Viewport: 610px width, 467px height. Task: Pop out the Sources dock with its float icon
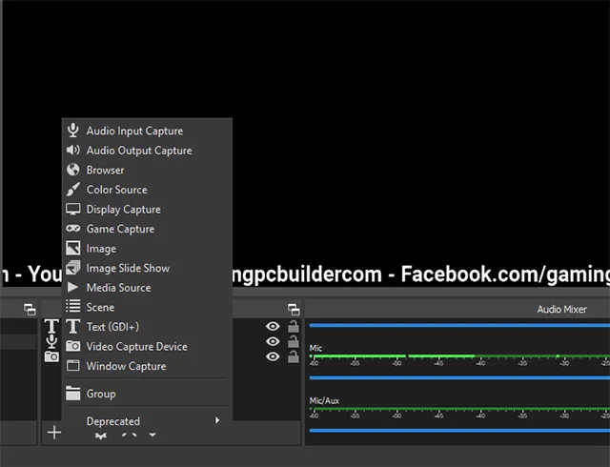[294, 310]
